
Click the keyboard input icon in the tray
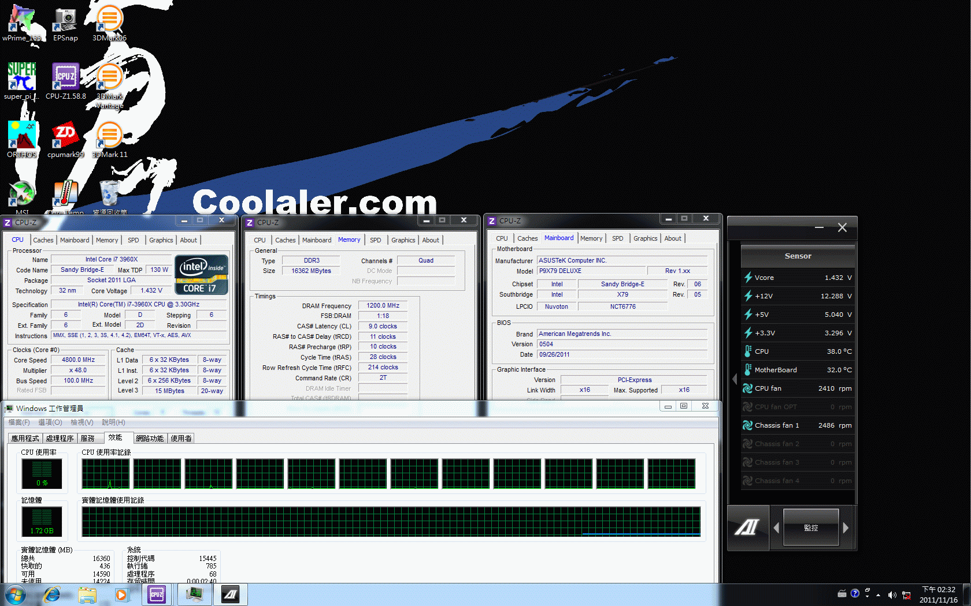(842, 593)
